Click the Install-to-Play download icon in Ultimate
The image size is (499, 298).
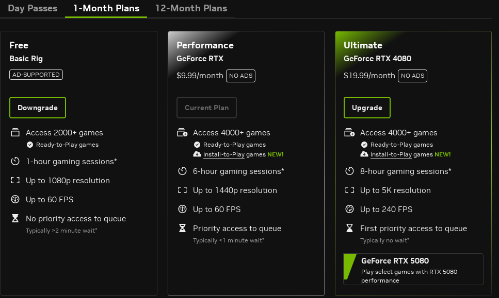[364, 154]
